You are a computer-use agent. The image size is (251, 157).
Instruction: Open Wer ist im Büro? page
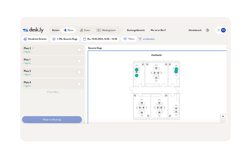158,30
